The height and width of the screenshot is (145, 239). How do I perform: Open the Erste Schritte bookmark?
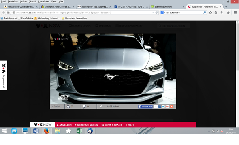click(x=26, y=18)
